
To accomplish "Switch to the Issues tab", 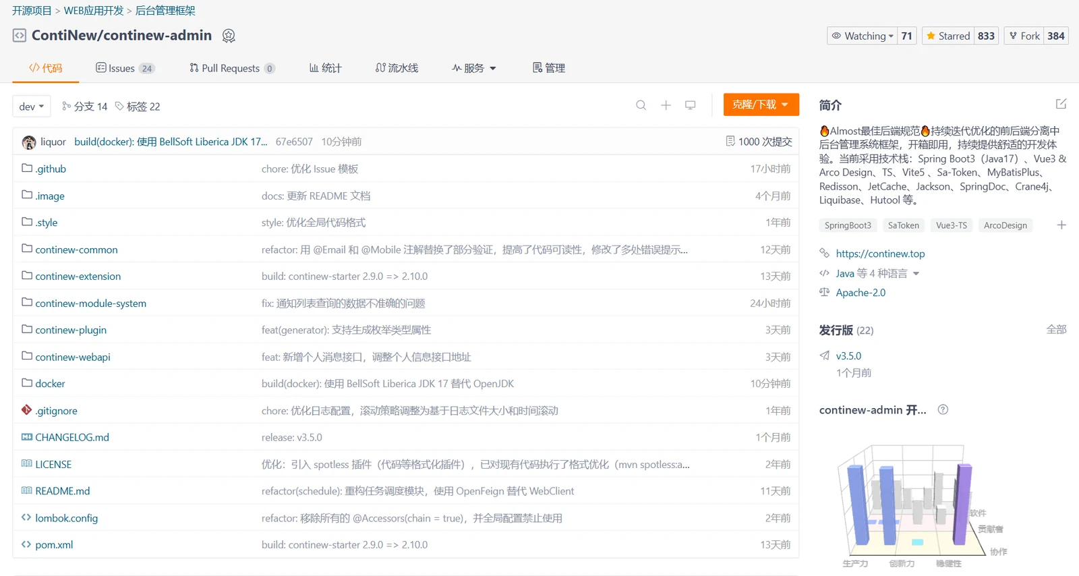I will coord(125,68).
